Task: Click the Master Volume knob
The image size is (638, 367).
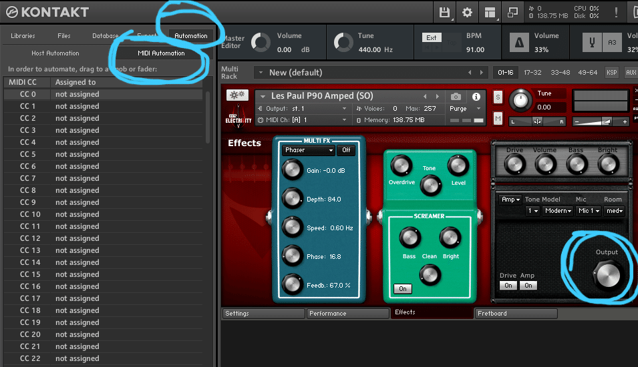Action: (x=261, y=42)
